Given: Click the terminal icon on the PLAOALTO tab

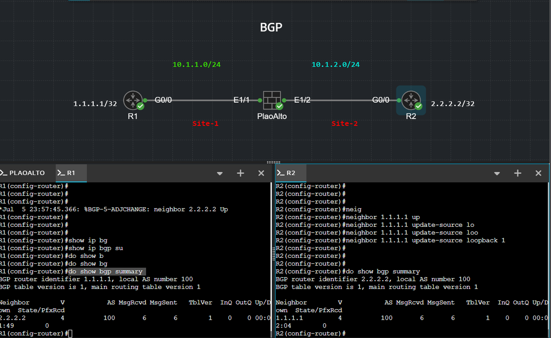Looking at the screenshot, I should pos(4,173).
